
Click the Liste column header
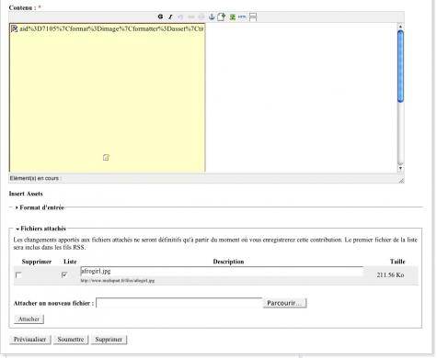pos(70,262)
